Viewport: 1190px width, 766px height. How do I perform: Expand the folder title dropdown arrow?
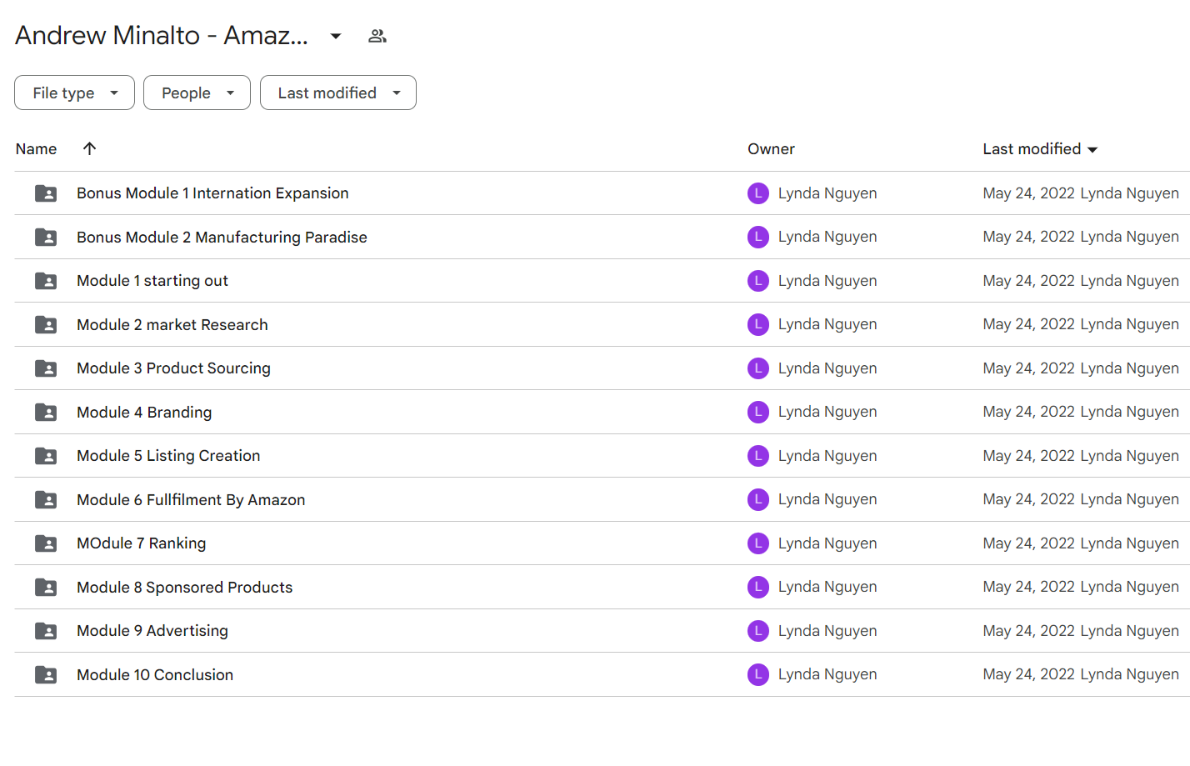point(336,36)
